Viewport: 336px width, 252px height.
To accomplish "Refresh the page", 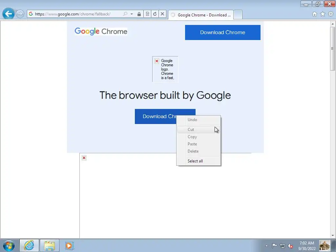I will [155, 14].
